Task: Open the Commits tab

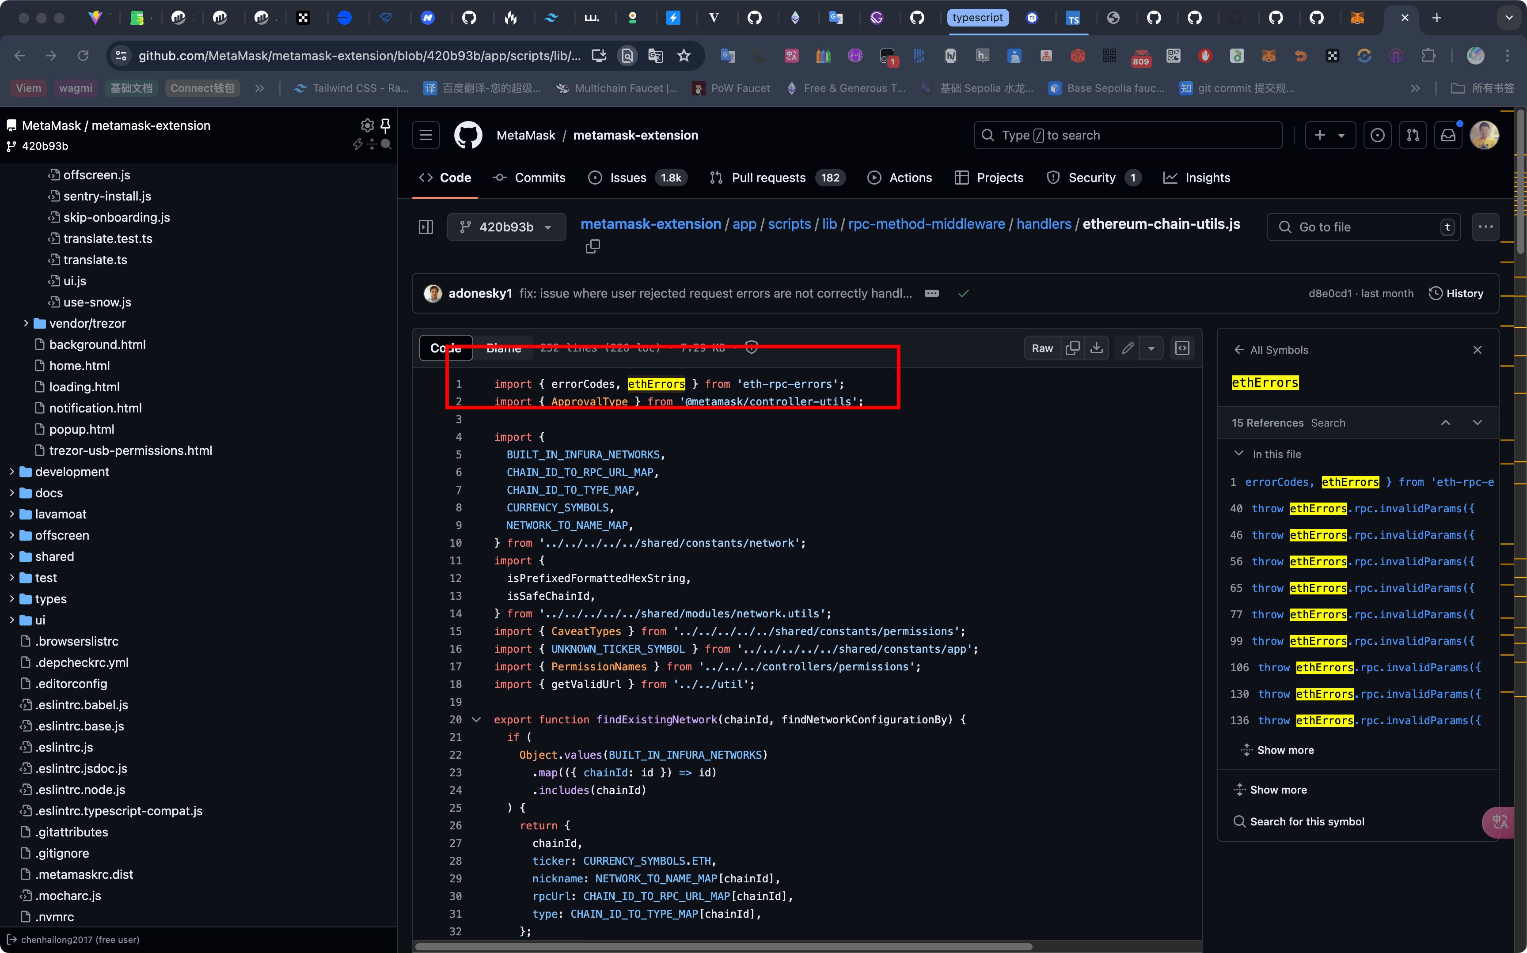Action: 530,178
